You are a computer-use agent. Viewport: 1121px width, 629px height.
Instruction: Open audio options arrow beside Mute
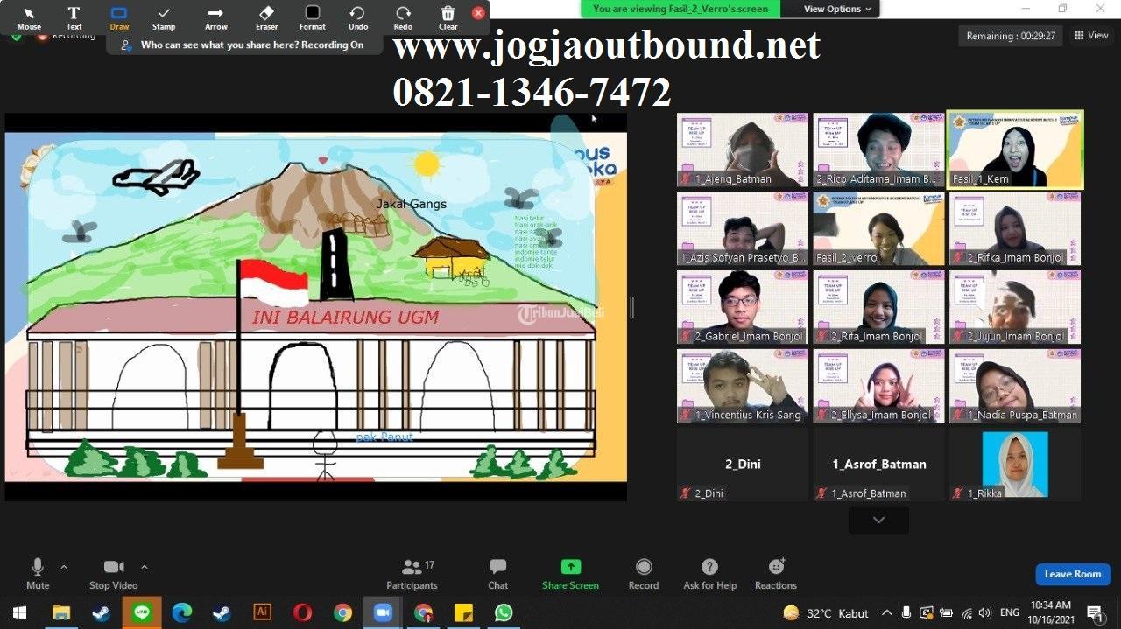[64, 567]
